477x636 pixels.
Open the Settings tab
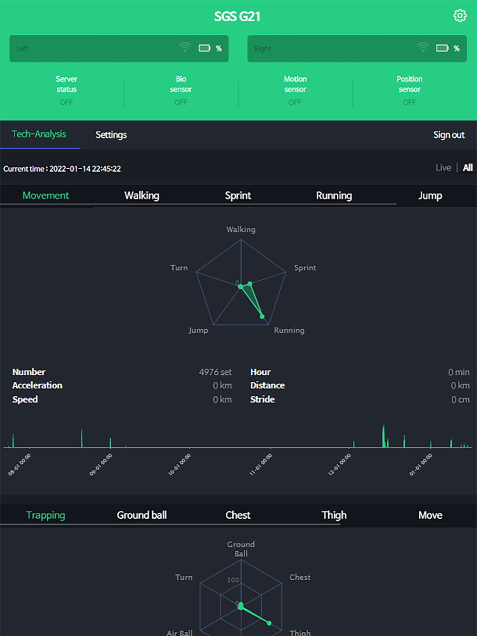pyautogui.click(x=111, y=135)
